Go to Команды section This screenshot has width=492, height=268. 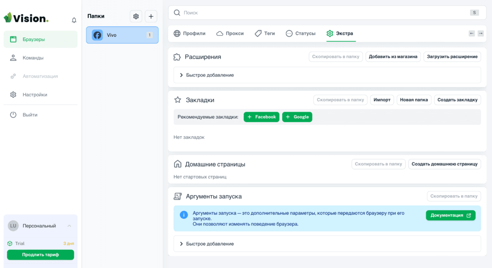[x=41, y=58]
